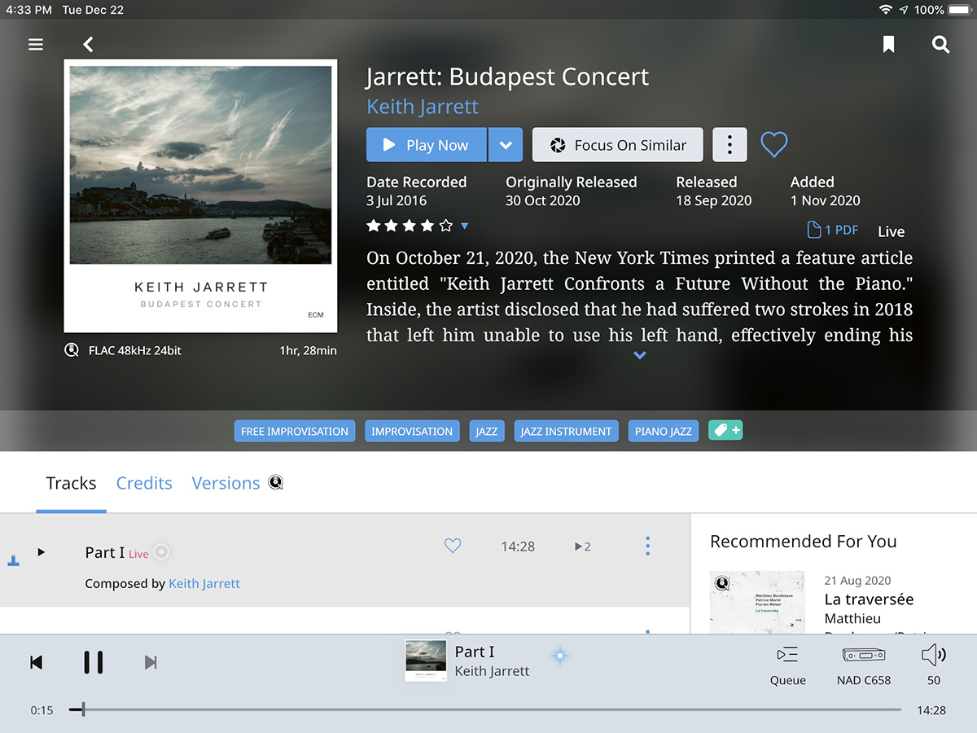Open Part I track three-dot menu

click(647, 546)
